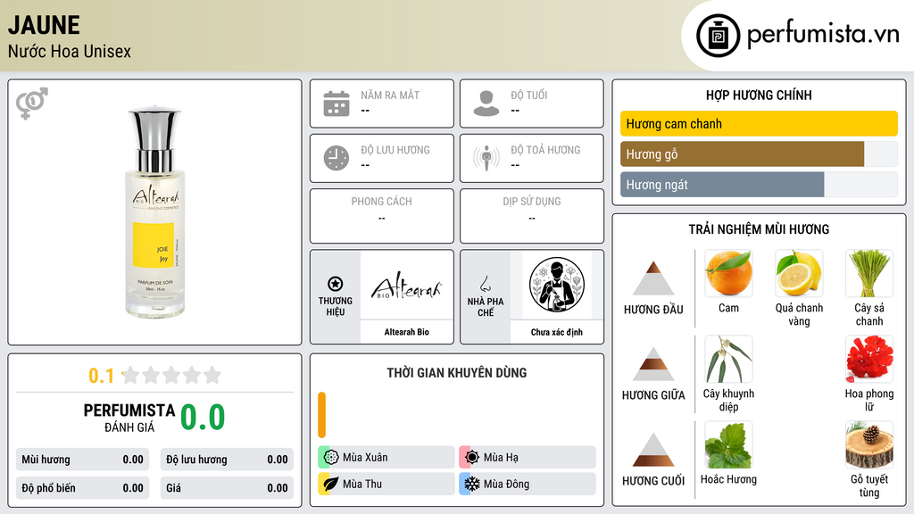Select the Mùa Xuân season tag
Viewport: 914px width, 514px height.
coord(386,458)
